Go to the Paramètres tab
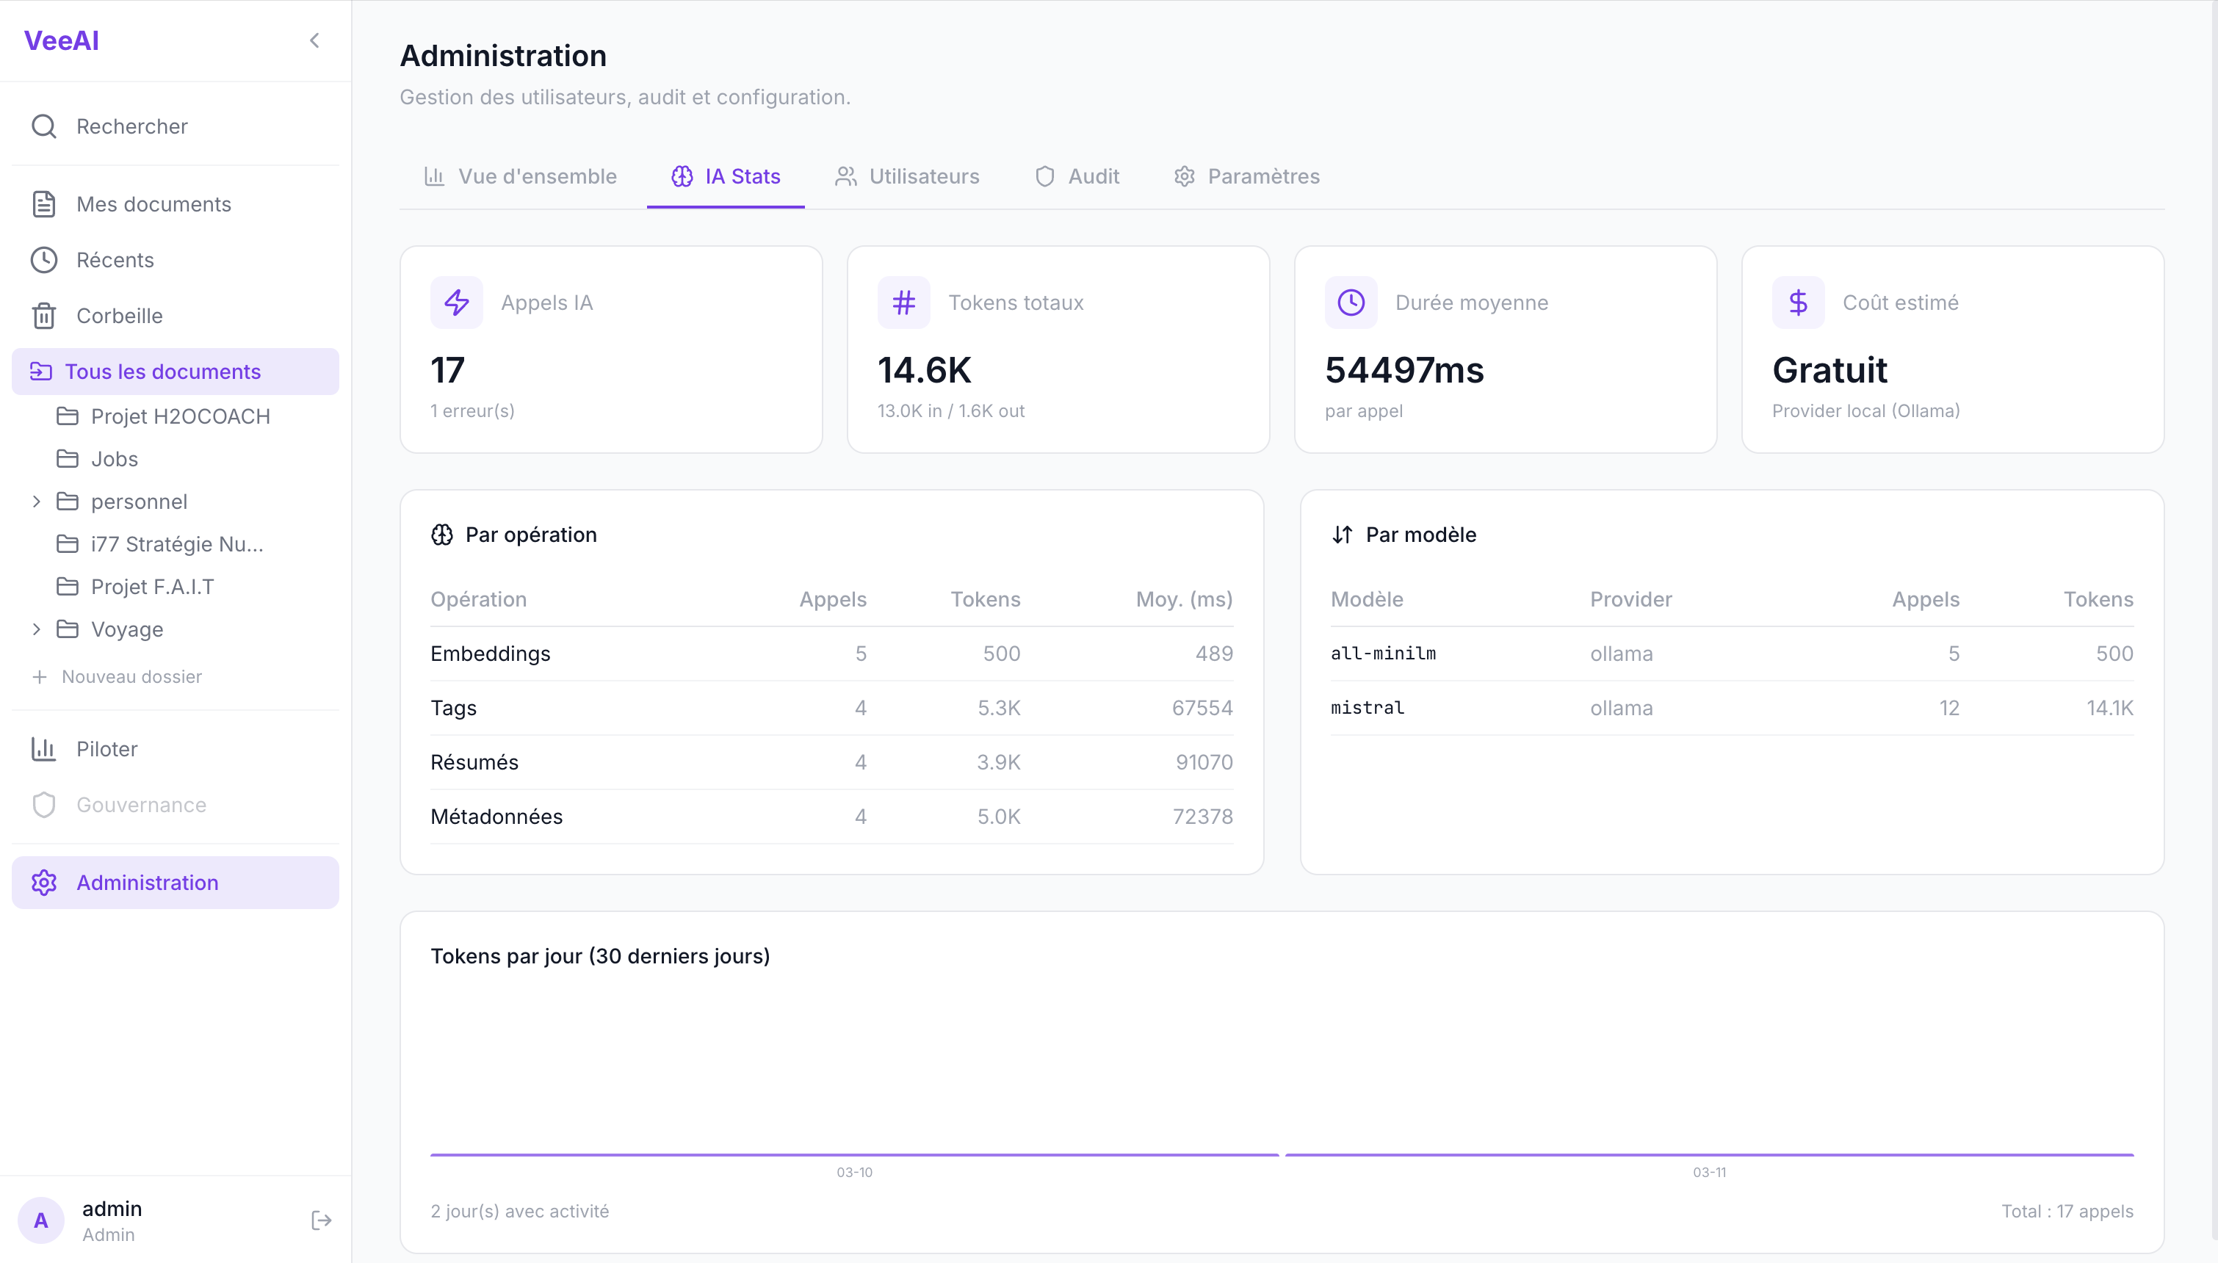This screenshot has width=2218, height=1263. point(1246,177)
